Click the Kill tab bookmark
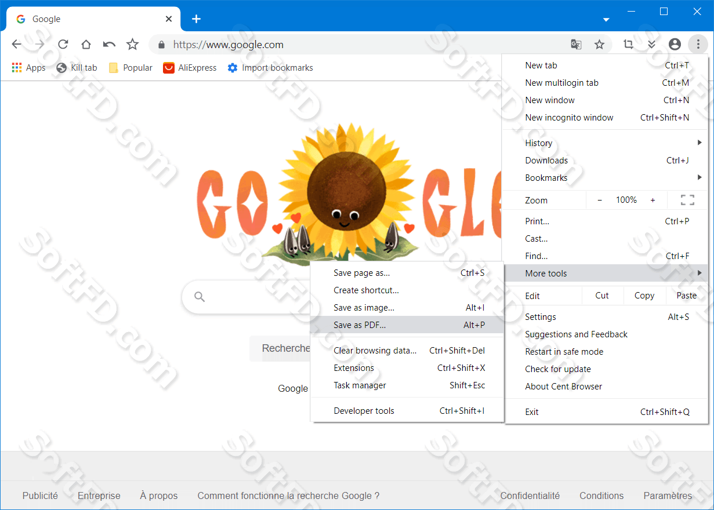The width and height of the screenshot is (714, 510). 77,68
